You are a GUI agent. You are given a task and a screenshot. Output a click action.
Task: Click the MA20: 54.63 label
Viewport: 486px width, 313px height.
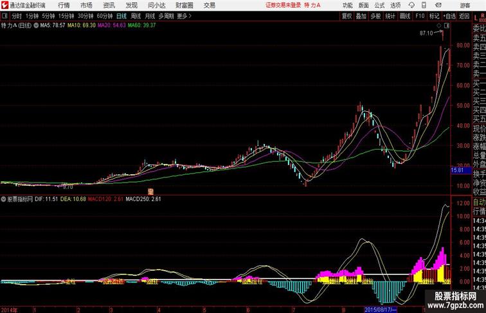click(112, 26)
